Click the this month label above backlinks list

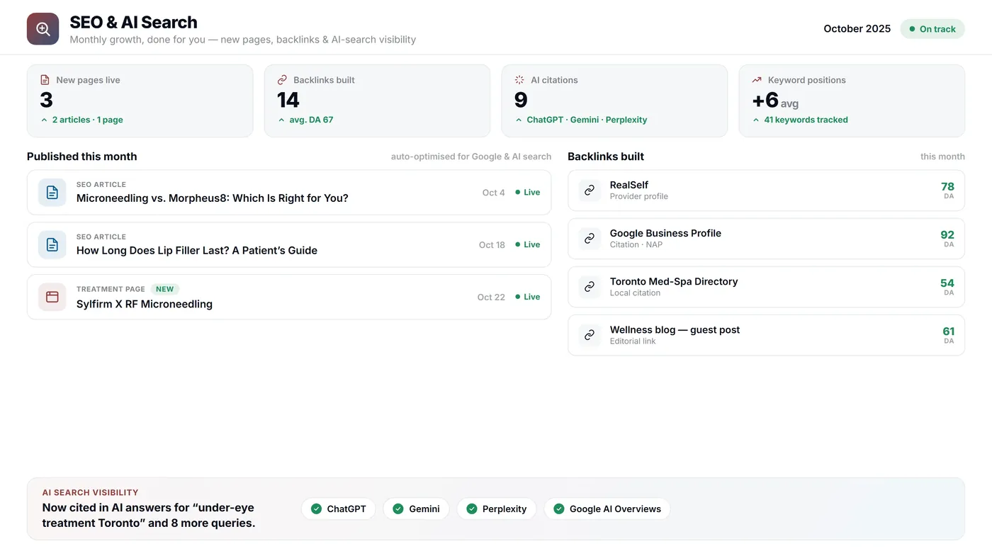click(942, 157)
